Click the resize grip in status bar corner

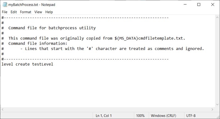pos(218,117)
